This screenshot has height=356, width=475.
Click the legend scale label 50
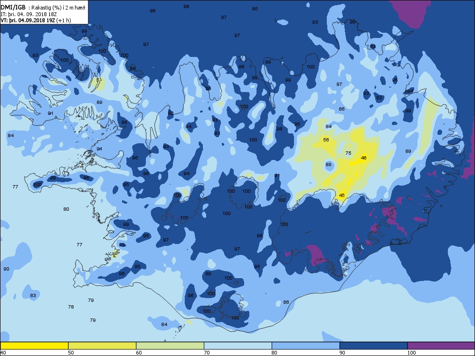71,353
